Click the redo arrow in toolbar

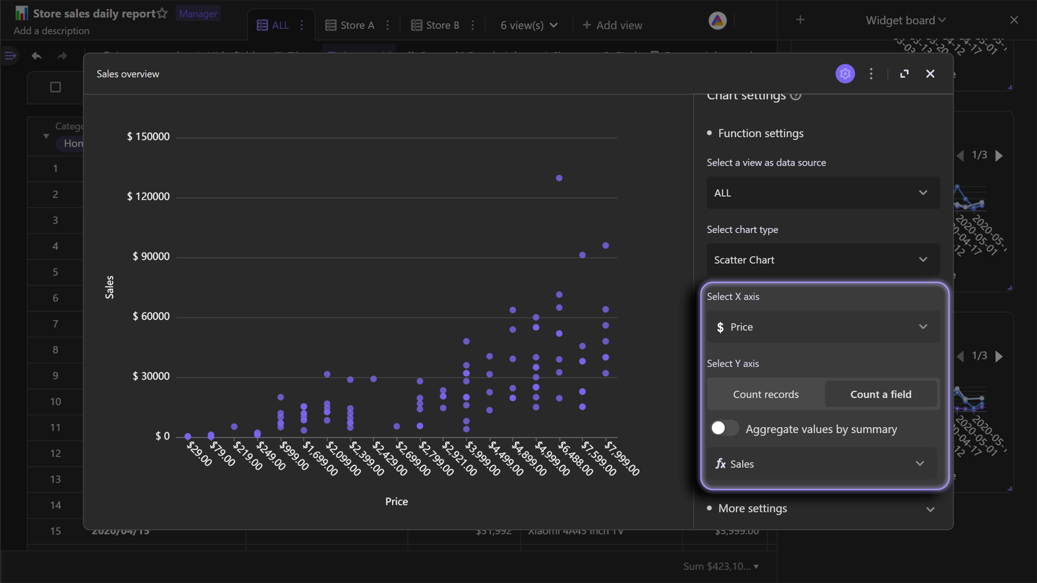coord(62,56)
